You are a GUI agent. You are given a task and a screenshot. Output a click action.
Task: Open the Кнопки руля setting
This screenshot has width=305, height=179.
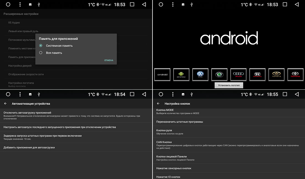pos(229,132)
